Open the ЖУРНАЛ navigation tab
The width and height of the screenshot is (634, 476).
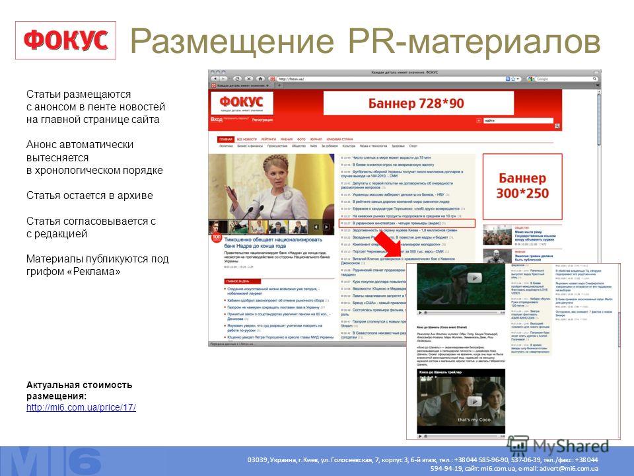pyautogui.click(x=316, y=139)
